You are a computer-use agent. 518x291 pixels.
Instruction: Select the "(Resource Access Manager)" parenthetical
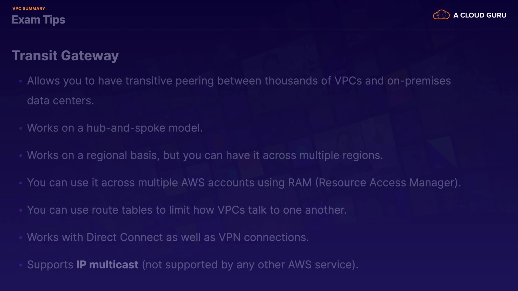(x=388, y=183)
